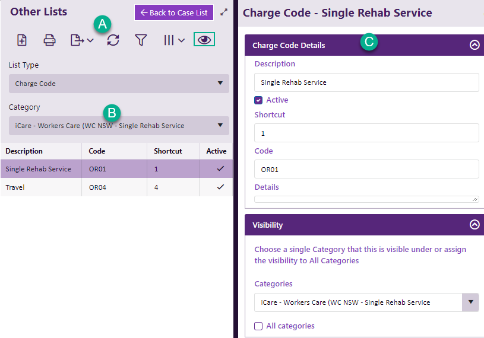Open the filter funnel icon
484x338 pixels.
click(x=141, y=40)
